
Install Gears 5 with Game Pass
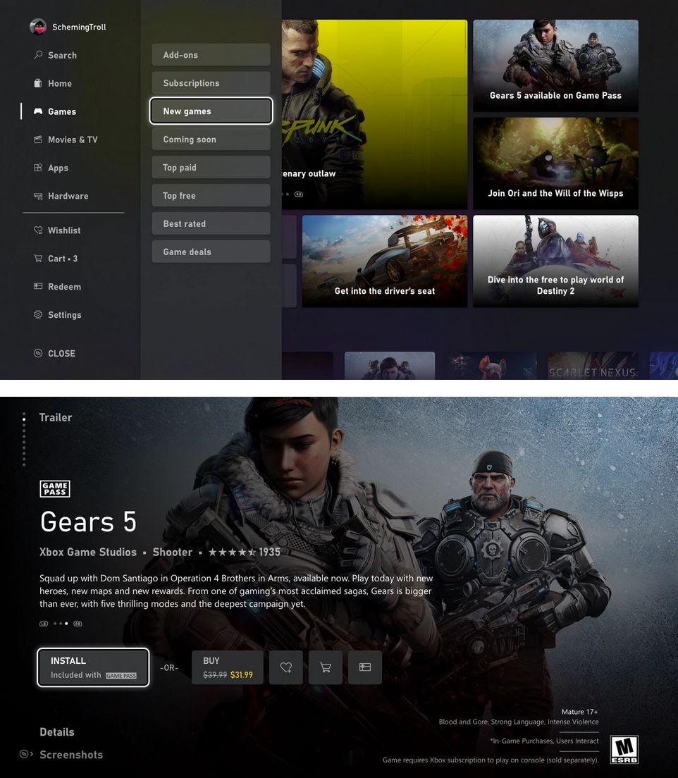pos(93,667)
